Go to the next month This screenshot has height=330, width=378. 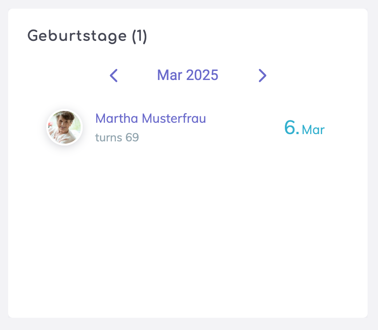[262, 75]
